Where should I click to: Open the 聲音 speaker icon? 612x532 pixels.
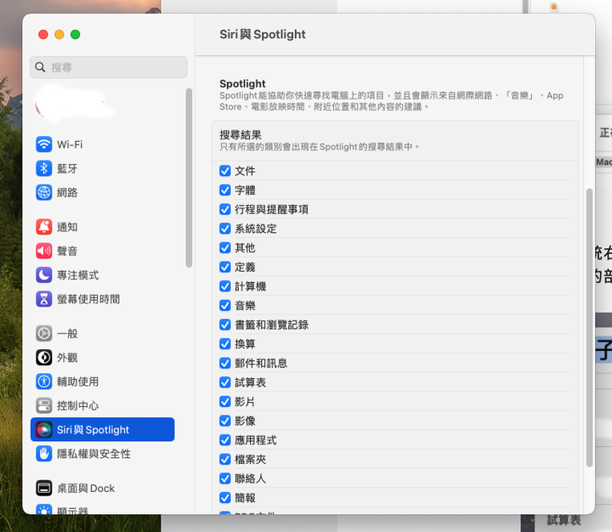44,251
